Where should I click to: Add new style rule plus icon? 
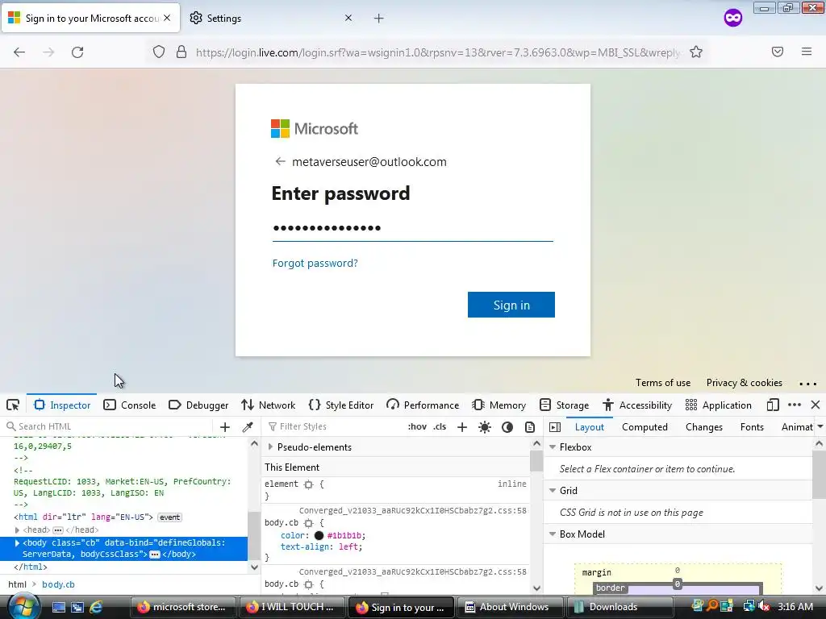pyautogui.click(x=462, y=427)
